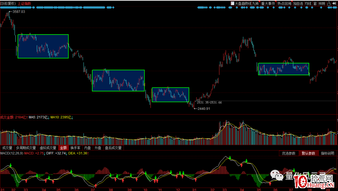Click the 2531.35-2531.66 gap label
This screenshot has width=338, height=191.
(209, 102)
